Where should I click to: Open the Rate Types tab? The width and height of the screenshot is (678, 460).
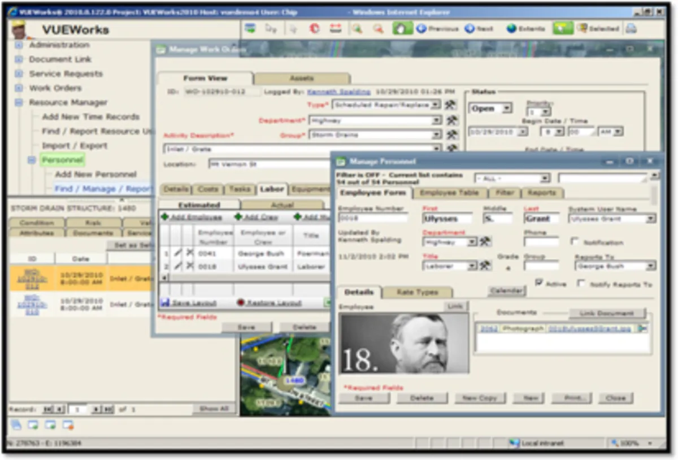[417, 292]
